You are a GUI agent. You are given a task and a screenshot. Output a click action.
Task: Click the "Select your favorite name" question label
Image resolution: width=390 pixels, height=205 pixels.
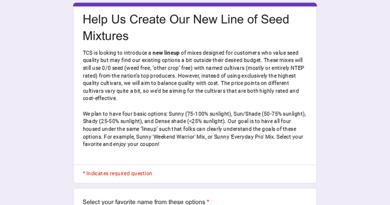tap(144, 202)
